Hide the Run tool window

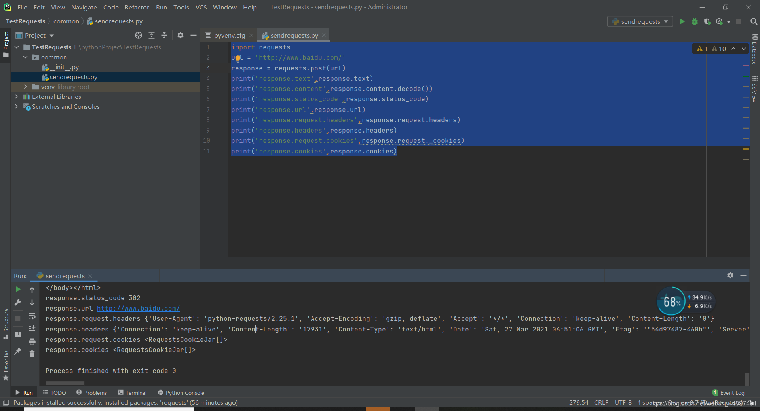pos(743,275)
